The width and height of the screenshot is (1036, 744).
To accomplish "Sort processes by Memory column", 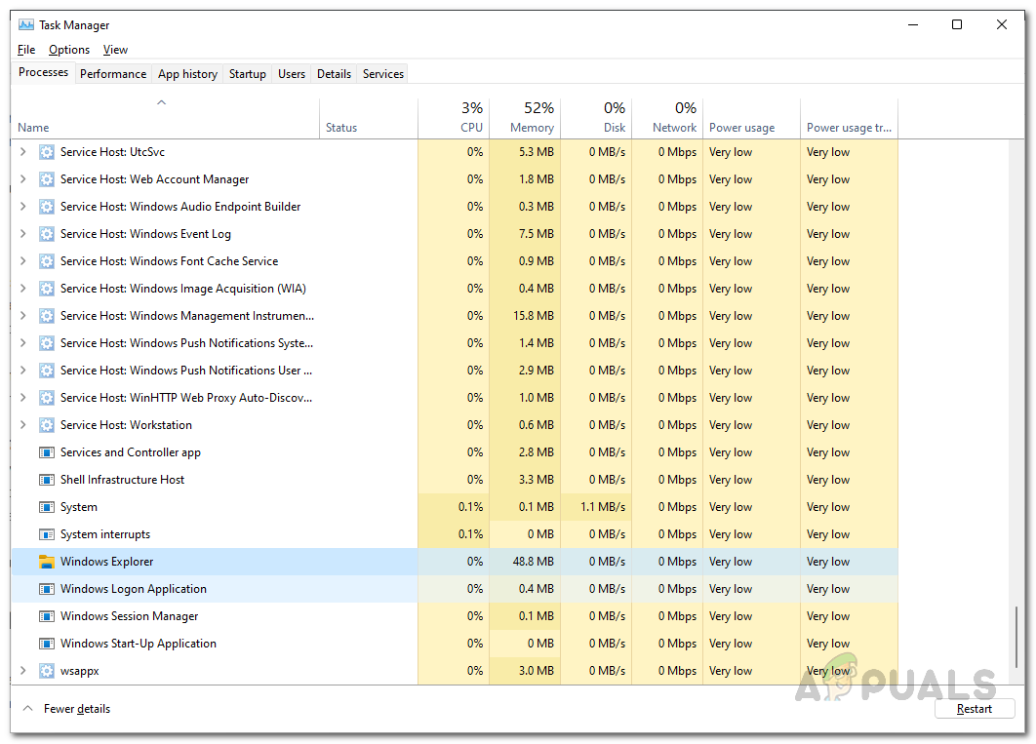I will (531, 128).
